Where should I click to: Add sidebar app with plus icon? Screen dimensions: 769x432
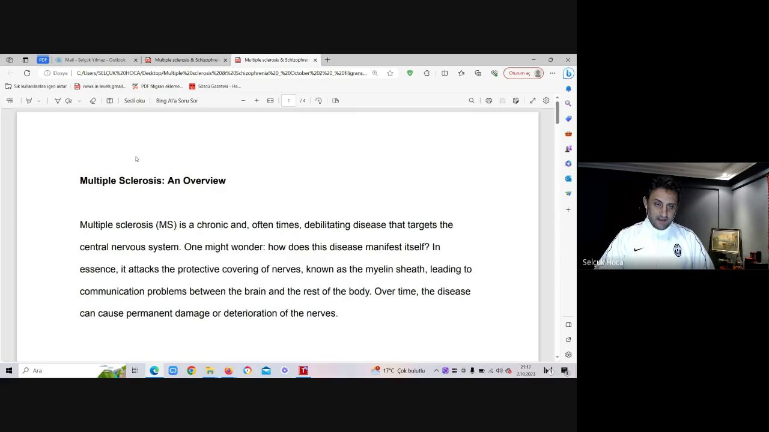tap(568, 209)
